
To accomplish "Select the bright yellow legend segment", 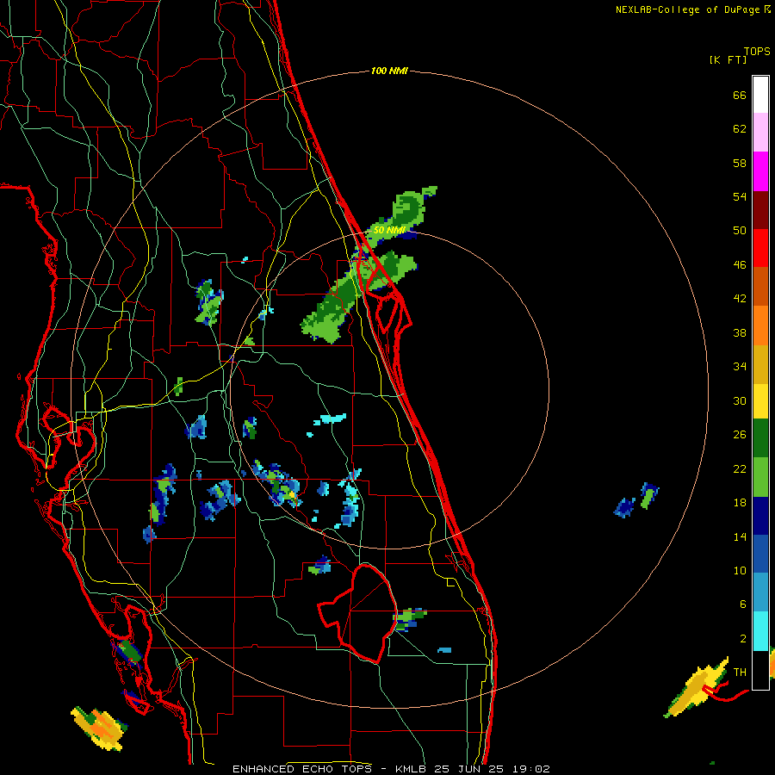I will coord(760,401).
